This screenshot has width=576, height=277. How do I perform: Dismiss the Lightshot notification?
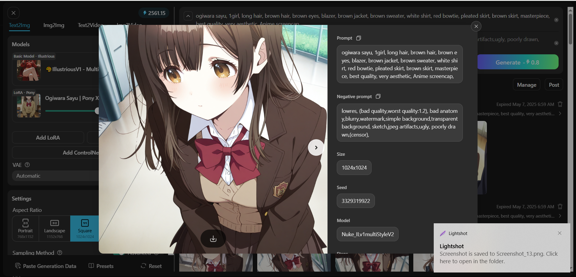(x=559, y=233)
